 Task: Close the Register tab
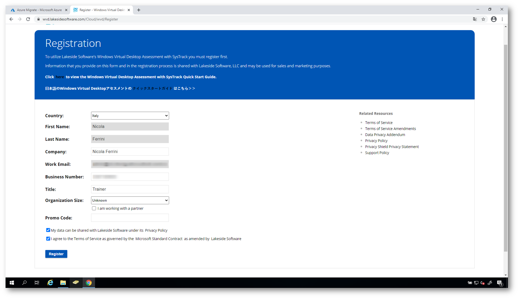[129, 10]
